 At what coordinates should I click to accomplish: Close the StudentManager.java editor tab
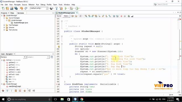point(76,13)
